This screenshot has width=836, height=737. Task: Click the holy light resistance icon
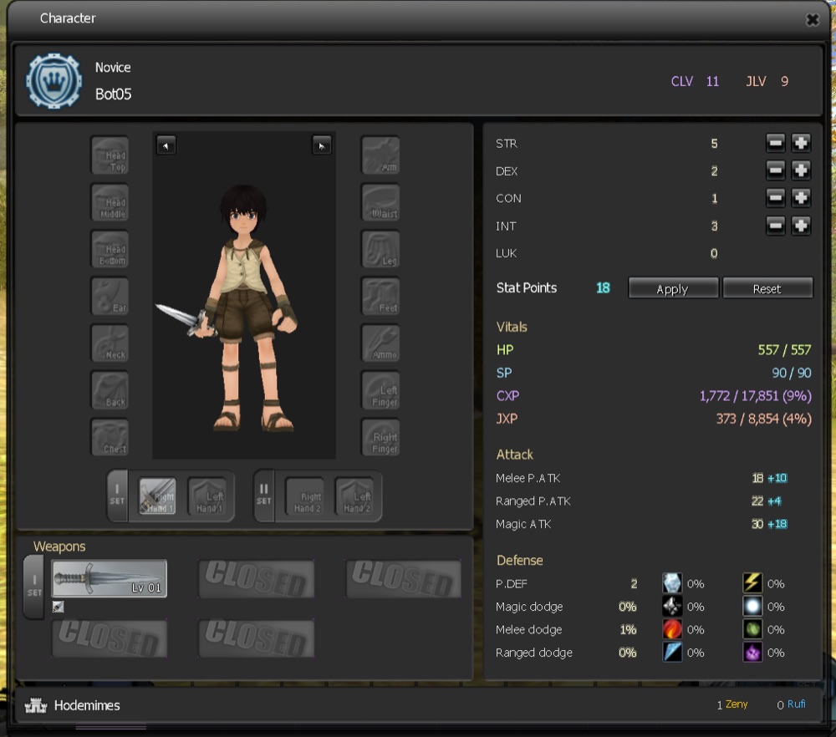[752, 607]
